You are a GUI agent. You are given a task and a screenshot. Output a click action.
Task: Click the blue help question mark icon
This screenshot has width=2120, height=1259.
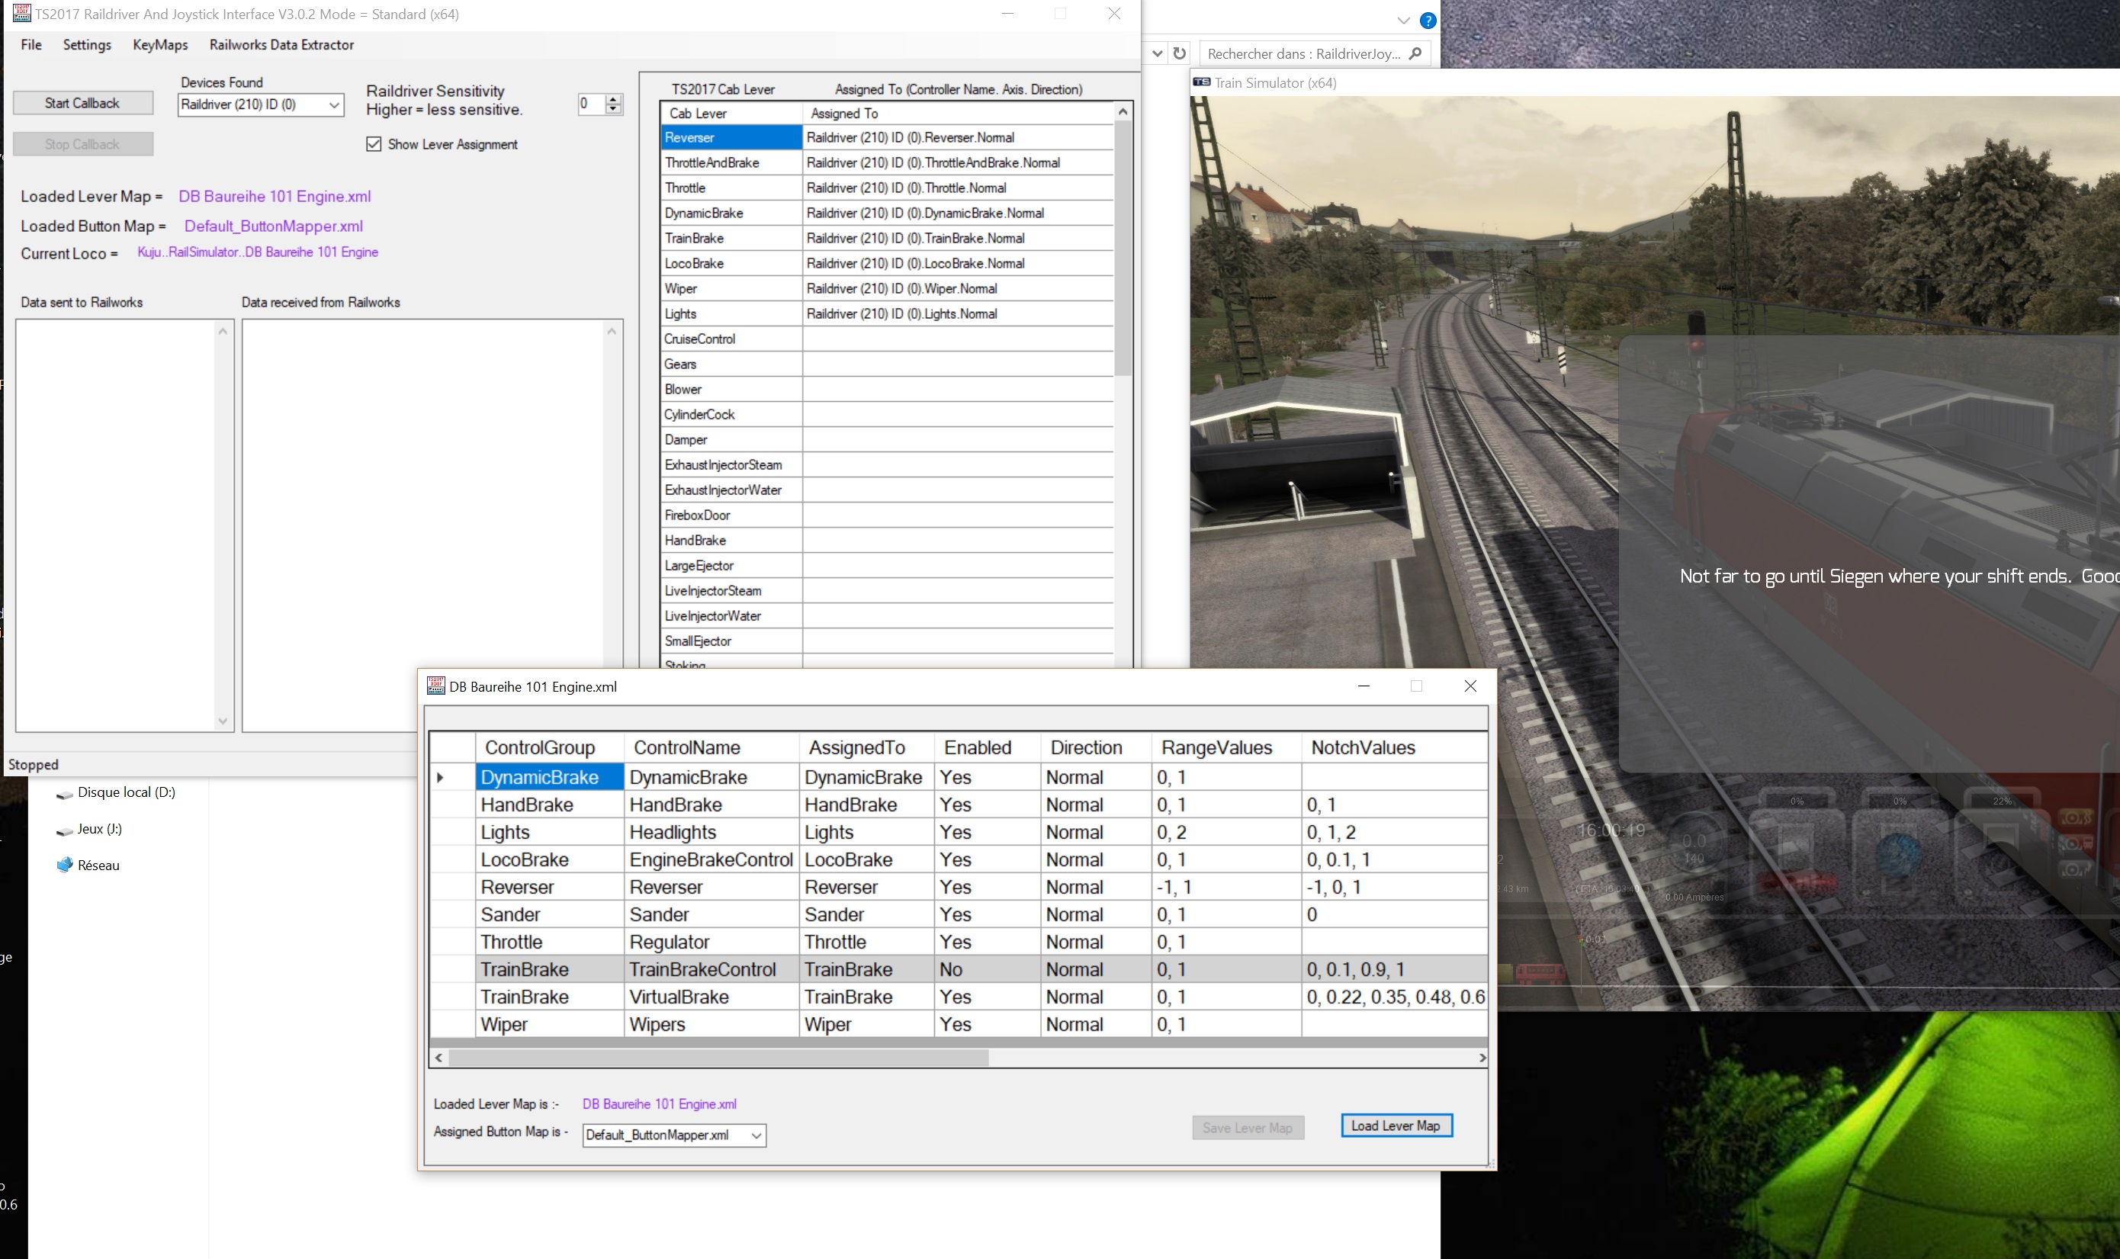[1428, 21]
